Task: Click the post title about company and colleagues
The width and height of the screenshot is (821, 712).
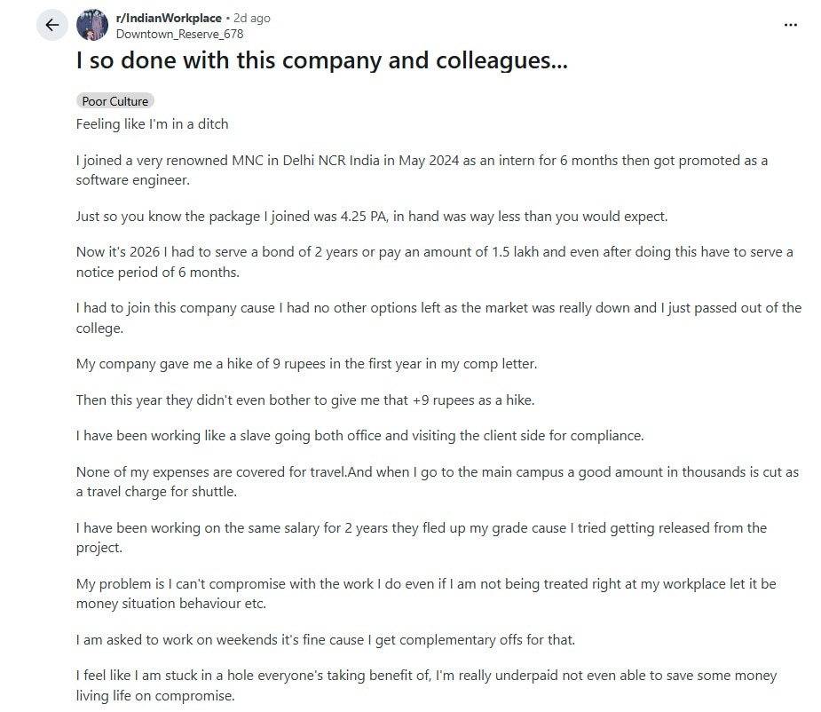Action: pos(321,61)
